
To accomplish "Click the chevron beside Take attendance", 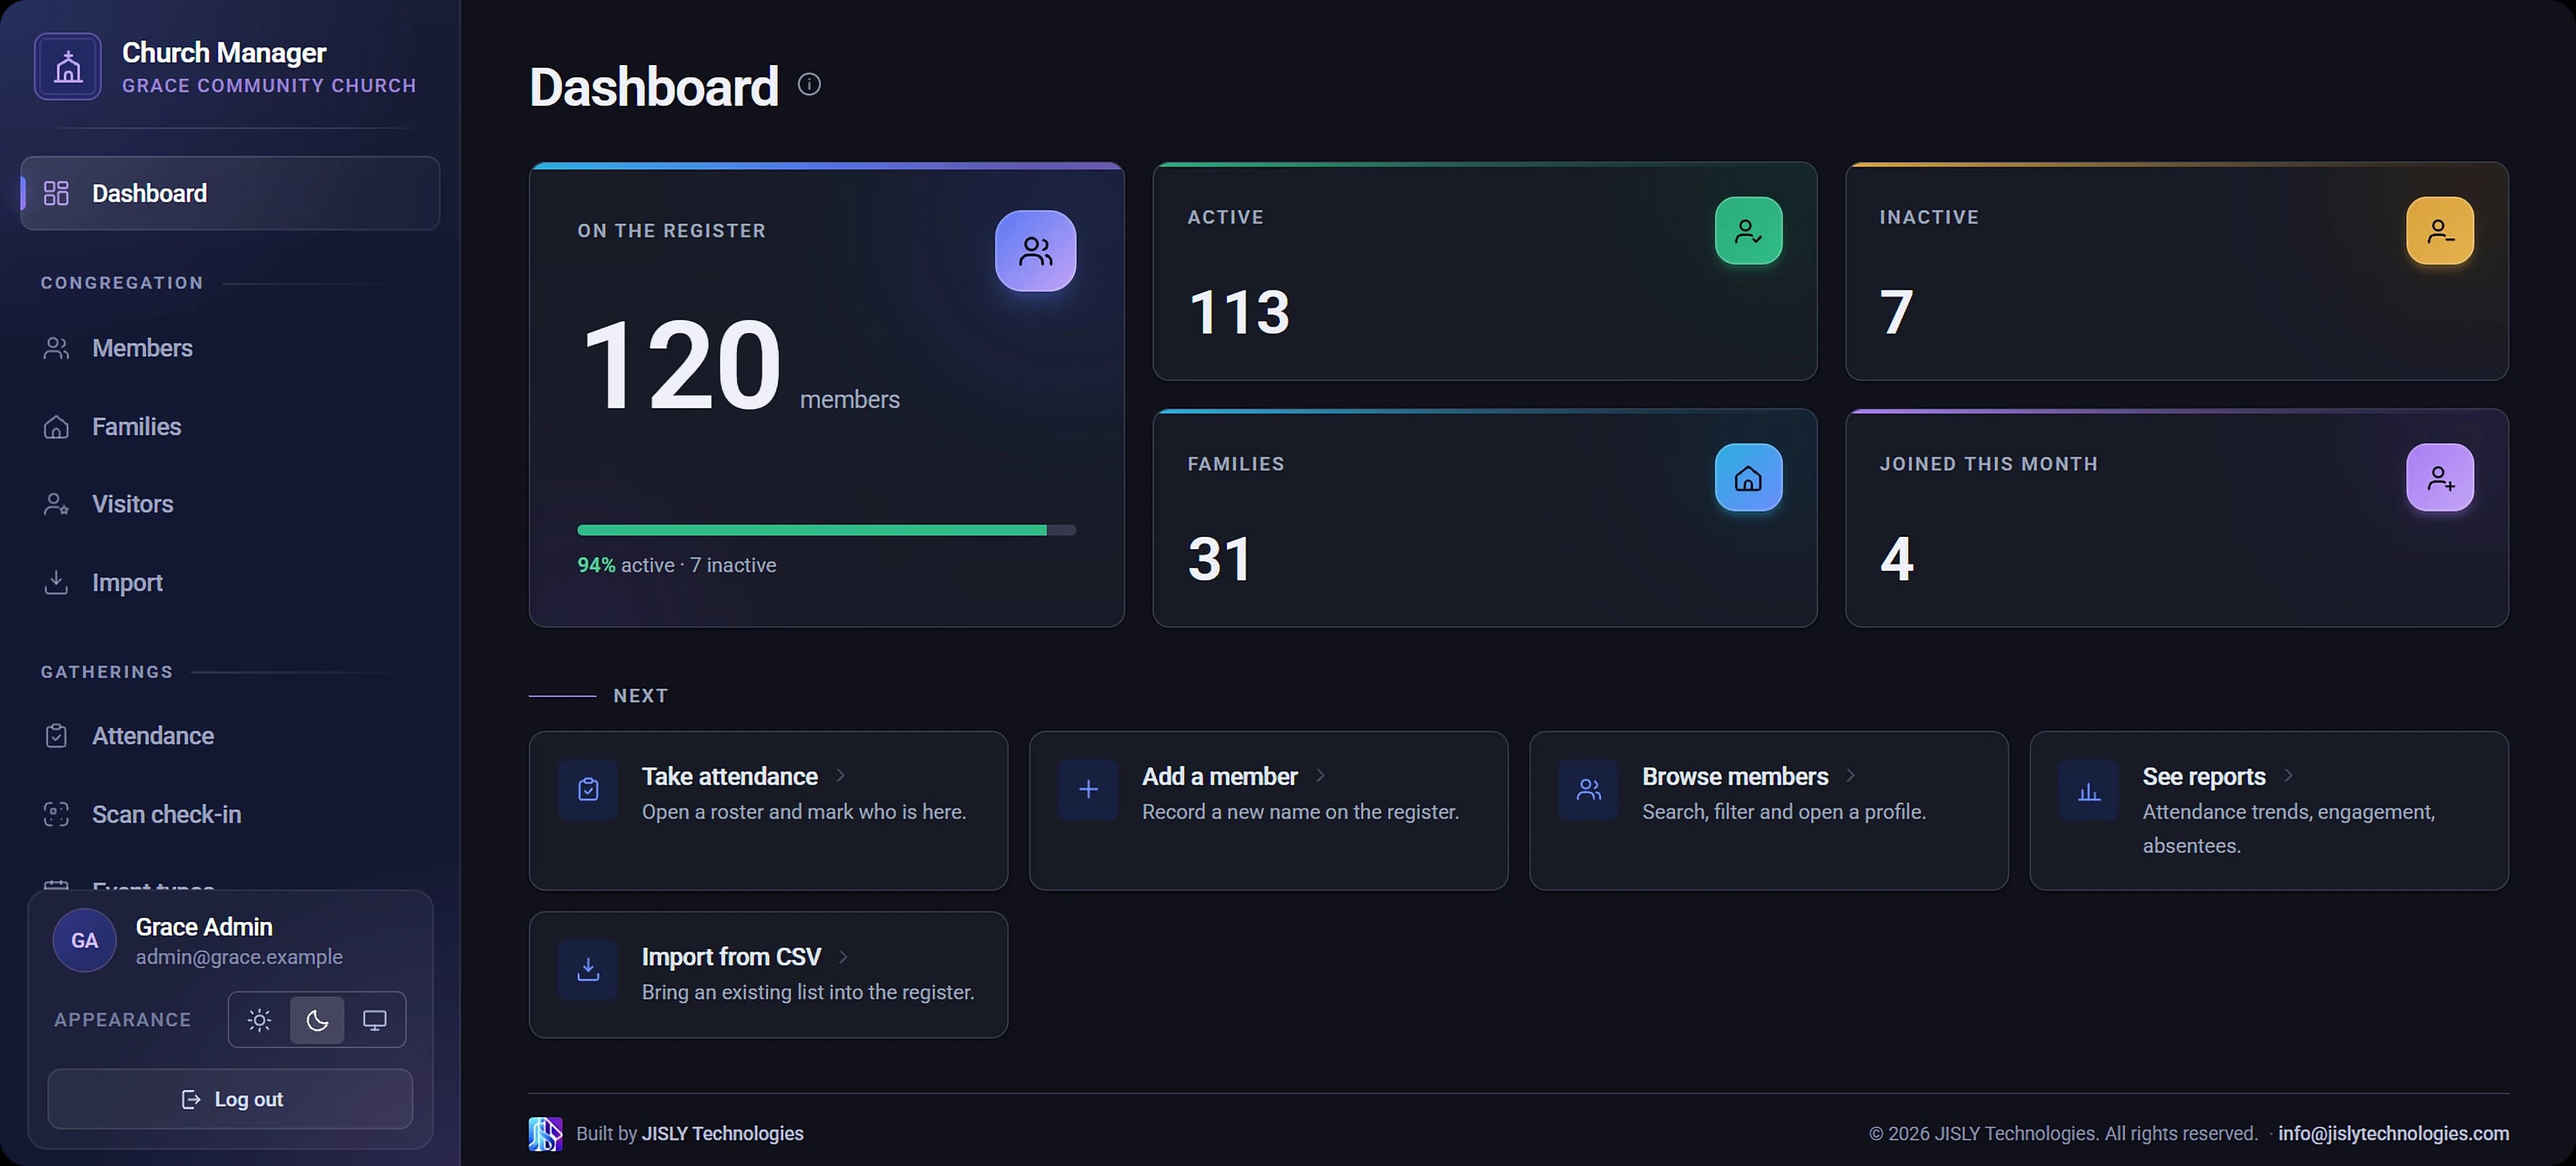I will tap(840, 776).
